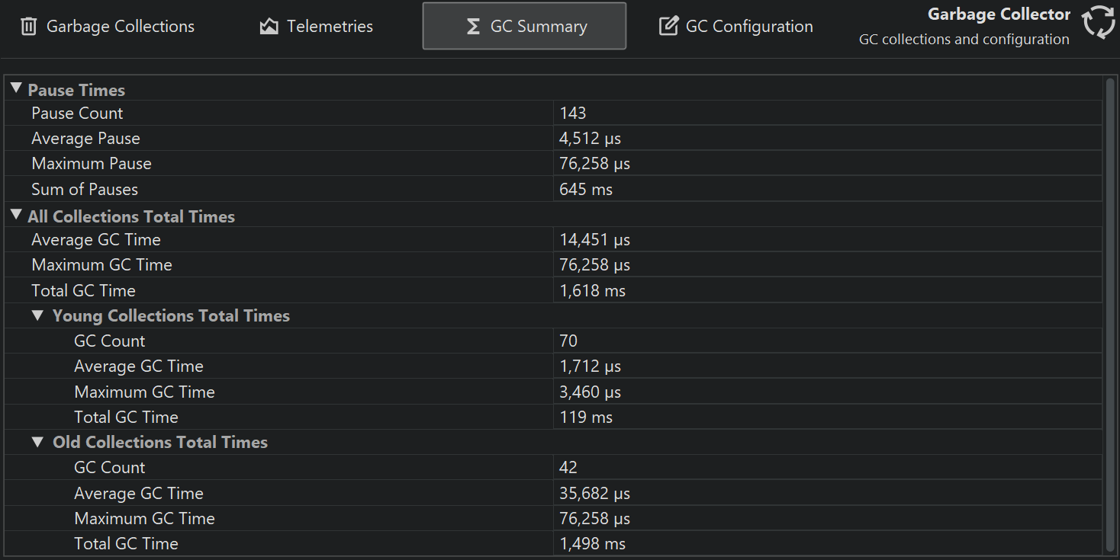
Task: Collapse All Collections Total Times group
Action: coord(16,216)
